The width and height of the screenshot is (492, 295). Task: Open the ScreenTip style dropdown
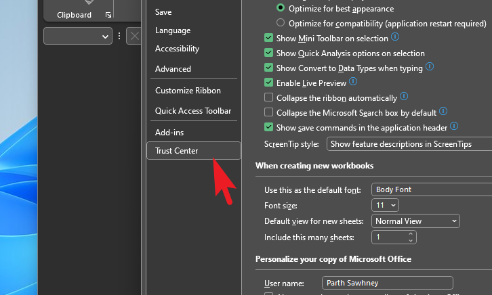tap(409, 144)
